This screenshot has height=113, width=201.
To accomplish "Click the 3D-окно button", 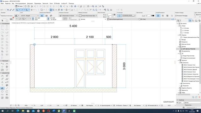I will 19,6.
